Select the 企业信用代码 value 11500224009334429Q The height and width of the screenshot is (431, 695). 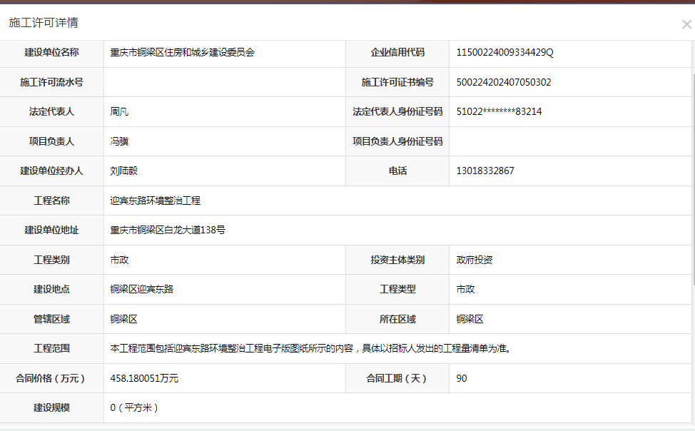click(x=504, y=52)
